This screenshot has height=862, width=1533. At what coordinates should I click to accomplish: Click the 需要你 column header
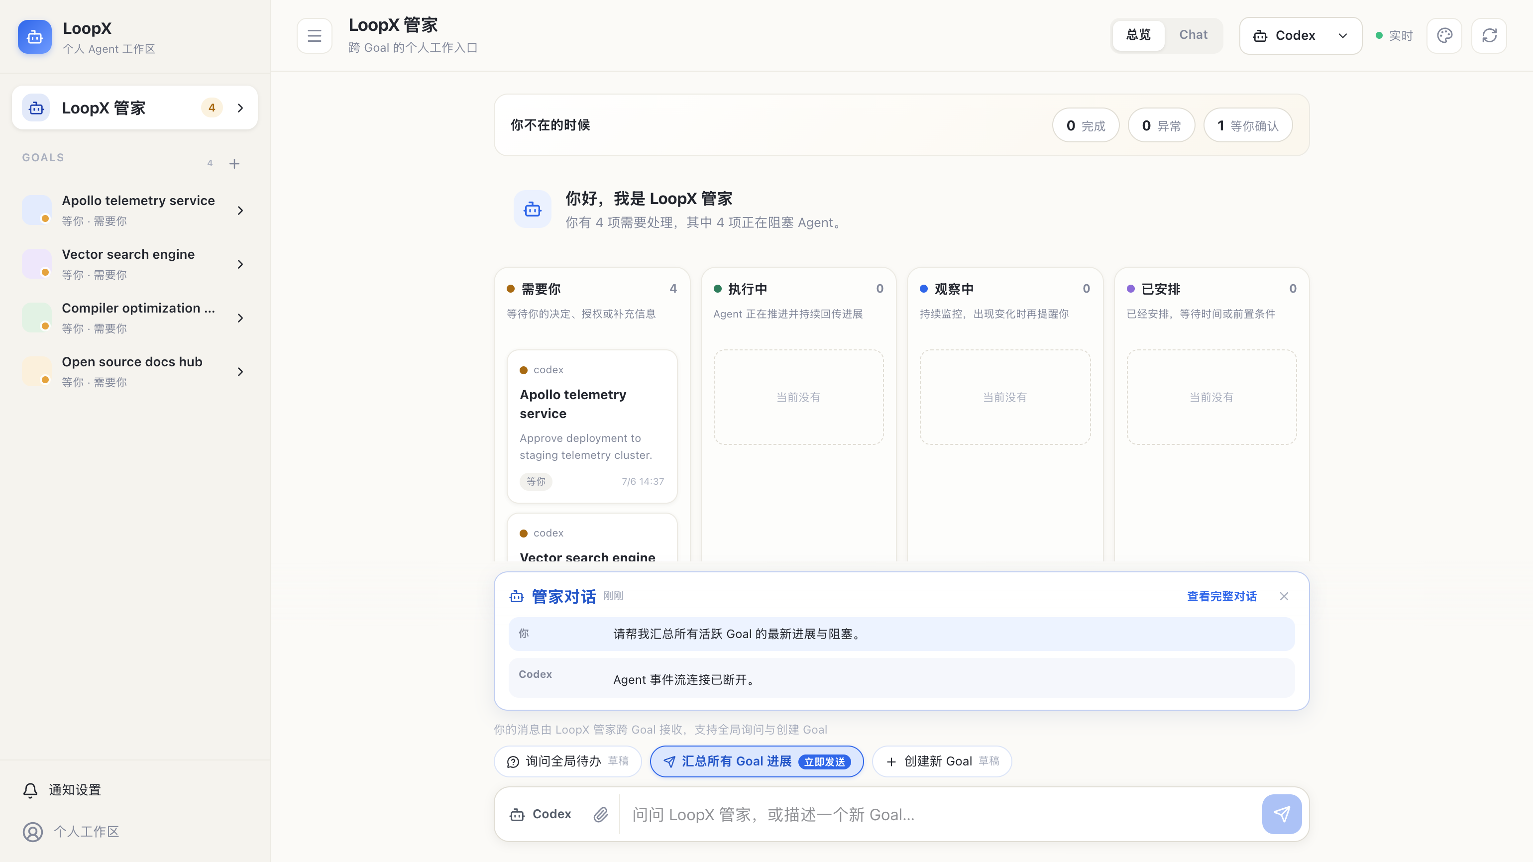tap(591, 289)
